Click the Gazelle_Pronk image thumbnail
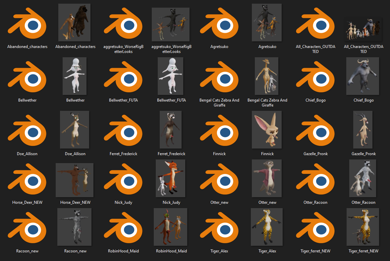This screenshot has height=261, width=390. (x=362, y=130)
